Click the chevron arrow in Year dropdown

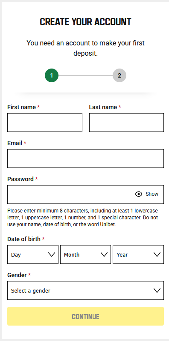[x=157, y=254]
